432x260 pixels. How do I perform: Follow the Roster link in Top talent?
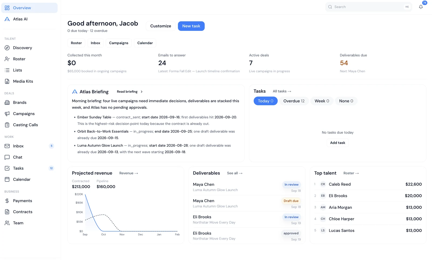(351, 173)
